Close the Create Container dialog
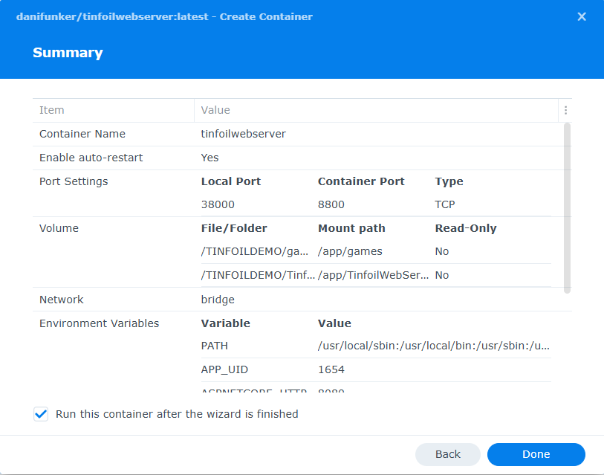The height and width of the screenshot is (475, 604). pyautogui.click(x=582, y=16)
